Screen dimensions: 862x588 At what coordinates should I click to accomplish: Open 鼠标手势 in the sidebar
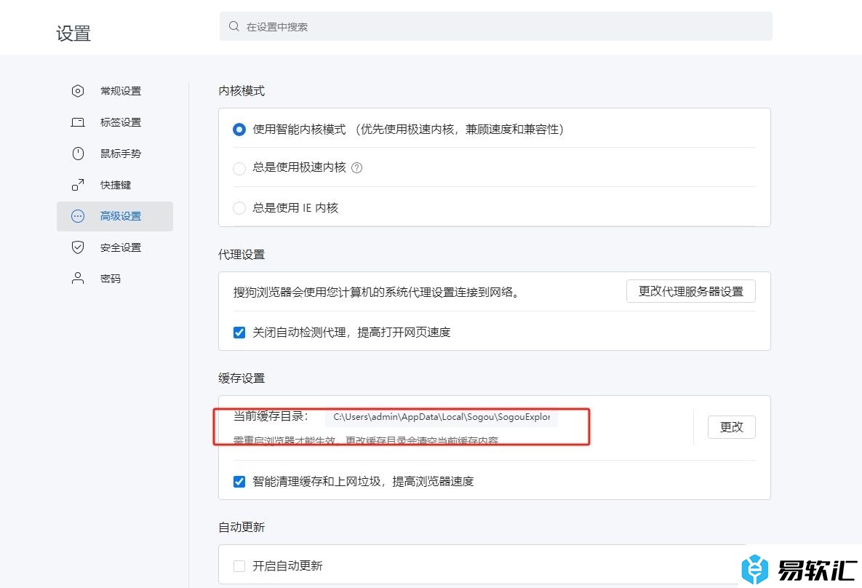click(115, 154)
